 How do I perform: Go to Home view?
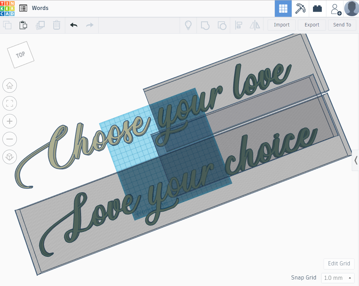[10, 85]
